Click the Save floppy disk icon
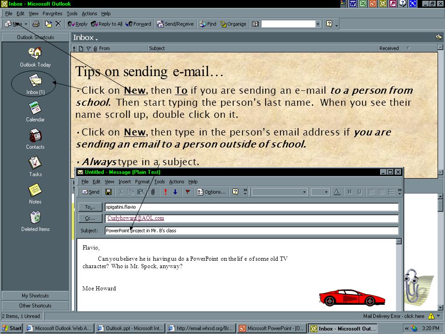This screenshot has width=445, height=334. 108,192
